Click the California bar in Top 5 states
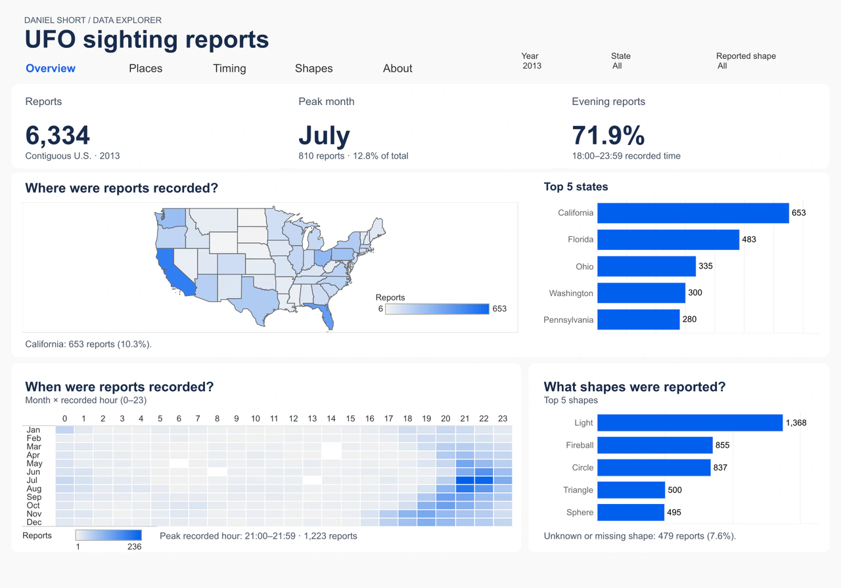 pyautogui.click(x=693, y=213)
